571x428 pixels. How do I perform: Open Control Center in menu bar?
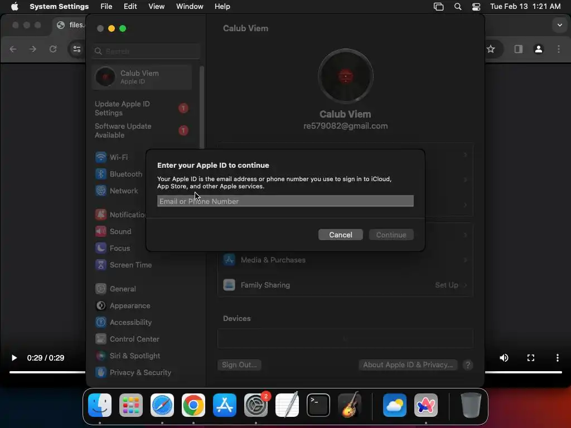click(x=476, y=7)
